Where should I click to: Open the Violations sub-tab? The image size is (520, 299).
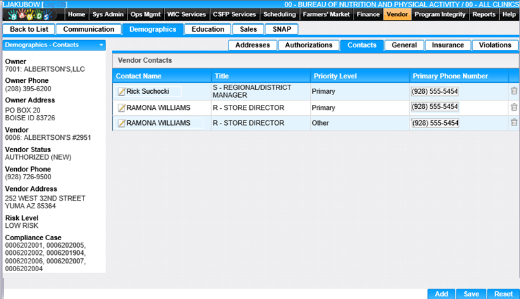click(495, 45)
